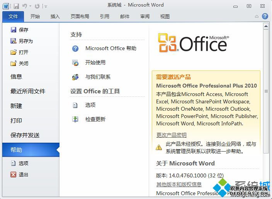The height and width of the screenshot is (199, 272).
Task: Click the 版本: 14.0.4760.1000 text
Action: tap(190, 175)
